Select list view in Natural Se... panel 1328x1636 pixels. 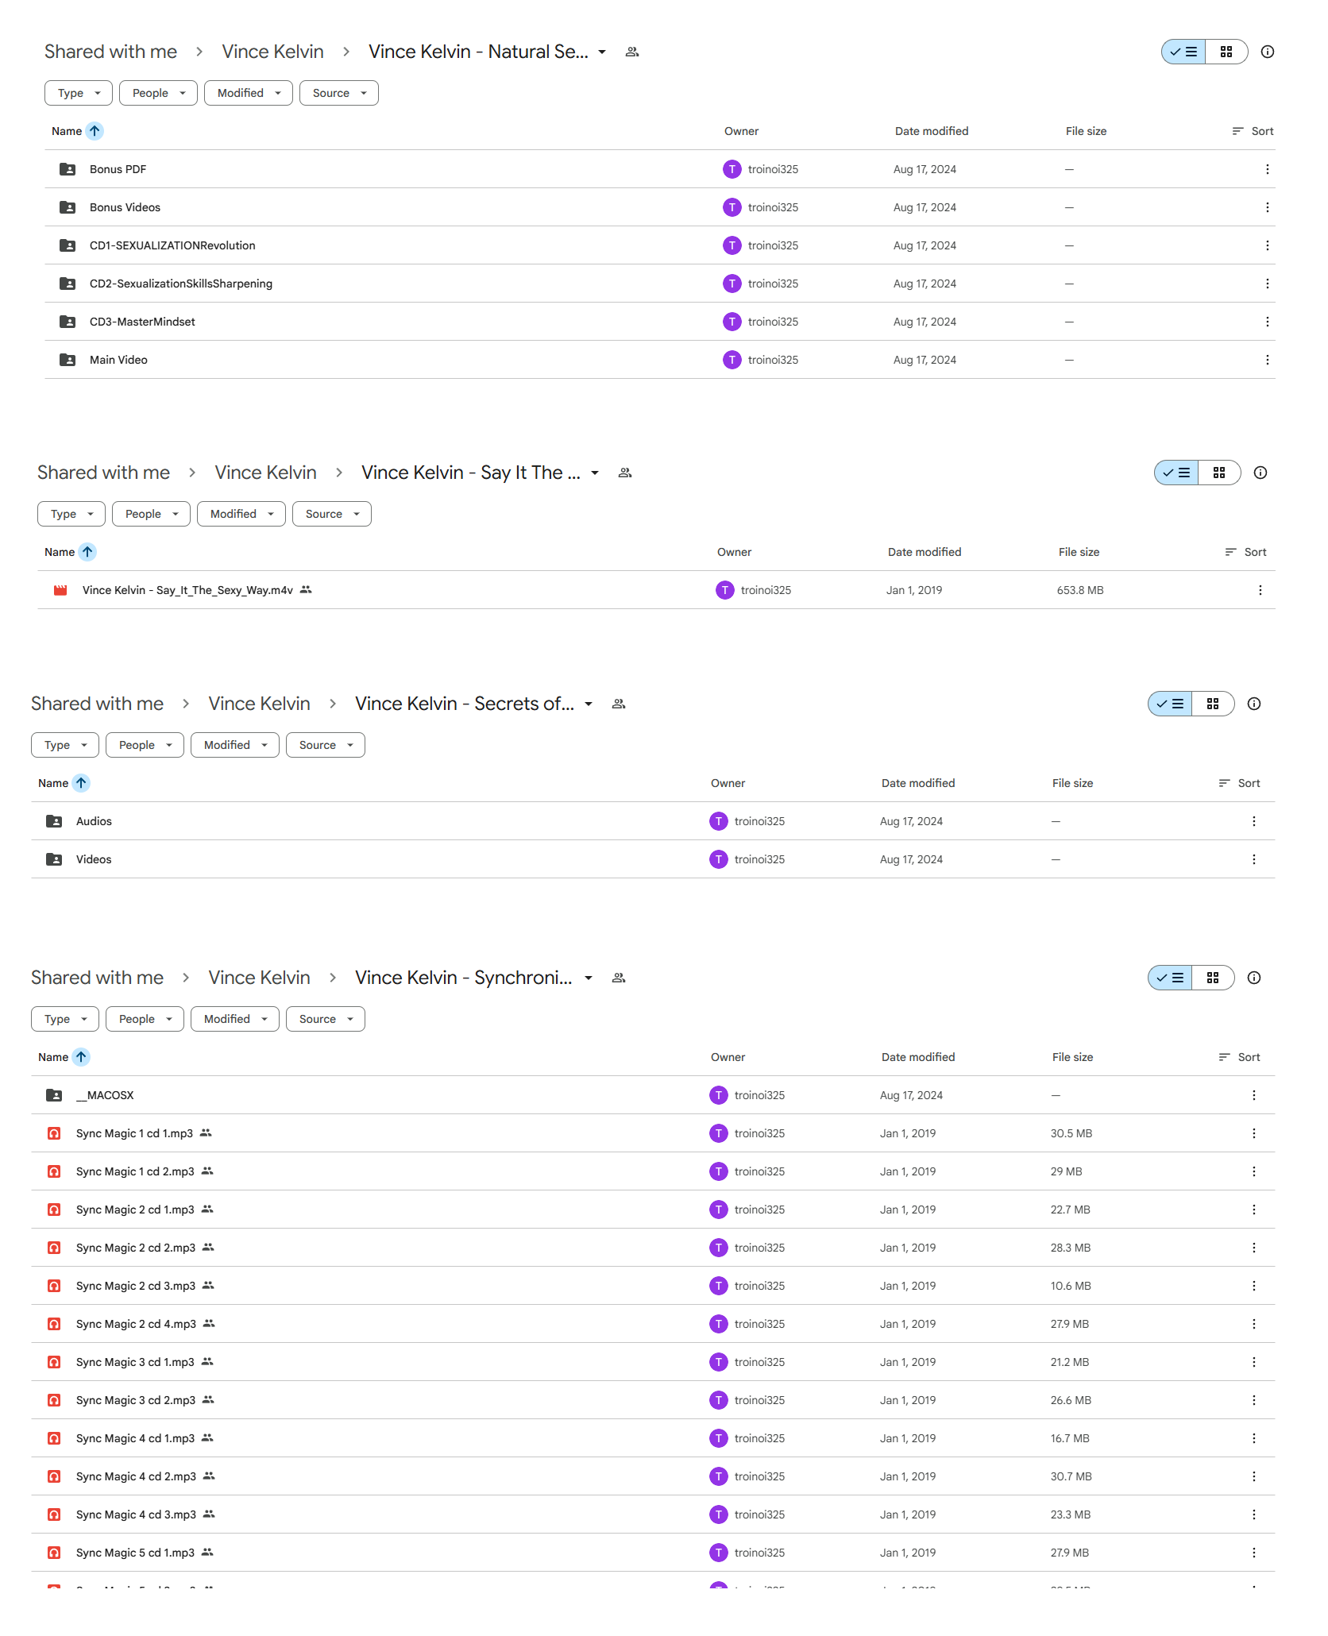coord(1183,52)
